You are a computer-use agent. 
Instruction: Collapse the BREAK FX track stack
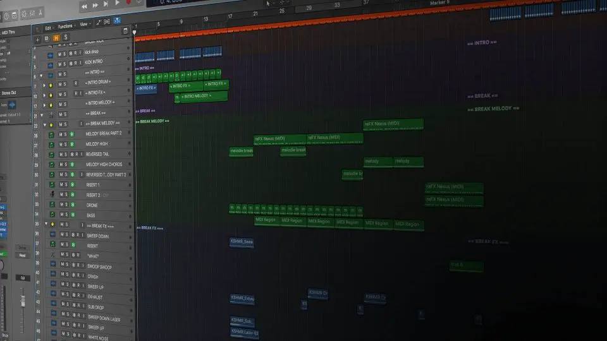(46, 224)
